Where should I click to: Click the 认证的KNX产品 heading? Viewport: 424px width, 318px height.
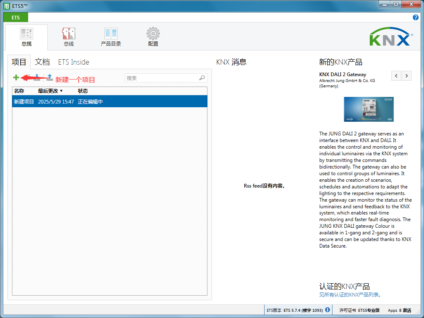344,287
